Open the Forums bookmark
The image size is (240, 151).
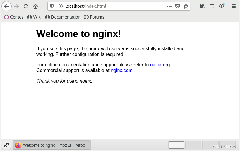(94, 17)
